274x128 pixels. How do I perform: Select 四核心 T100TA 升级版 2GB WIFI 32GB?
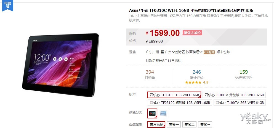click(234, 95)
